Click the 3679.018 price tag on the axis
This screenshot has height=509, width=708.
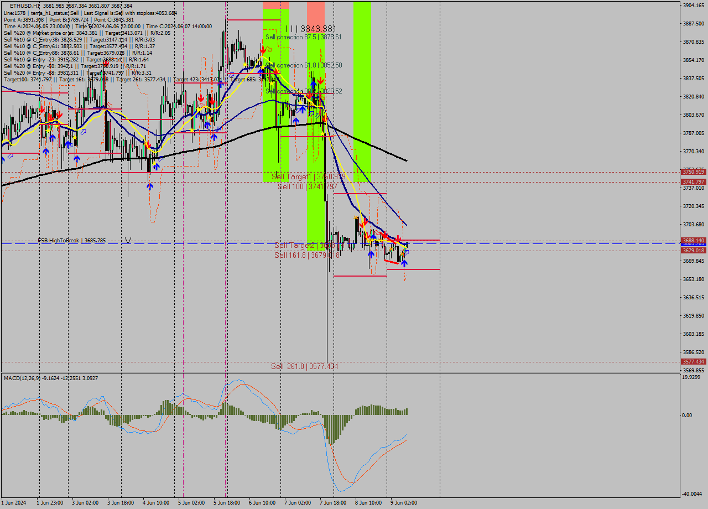point(694,250)
